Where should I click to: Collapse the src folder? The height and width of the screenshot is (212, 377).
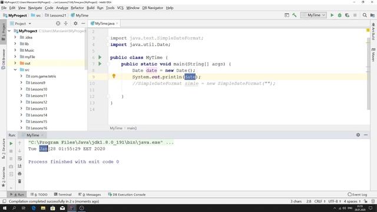15,69
